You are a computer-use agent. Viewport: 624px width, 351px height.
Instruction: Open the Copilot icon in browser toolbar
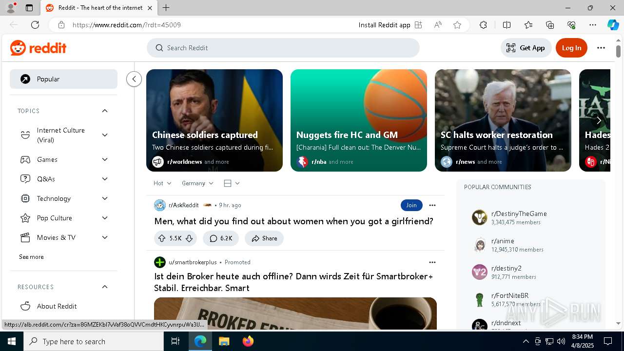(x=613, y=25)
